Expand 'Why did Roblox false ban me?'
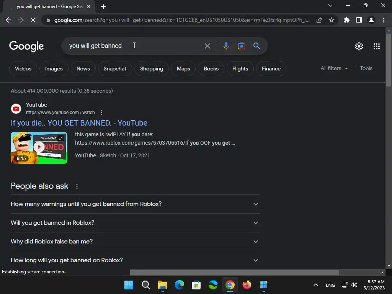 tap(135, 242)
